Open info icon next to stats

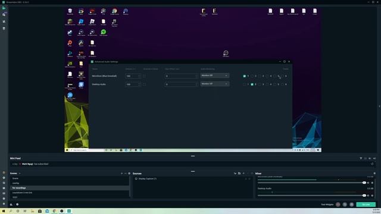(17, 204)
